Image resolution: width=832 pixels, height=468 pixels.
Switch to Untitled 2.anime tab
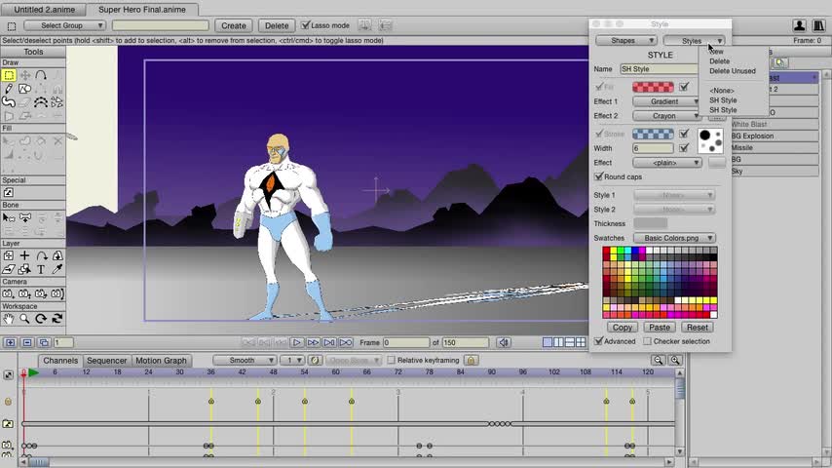coord(45,10)
